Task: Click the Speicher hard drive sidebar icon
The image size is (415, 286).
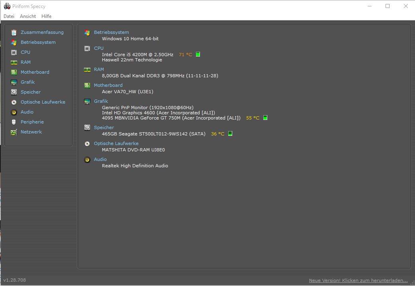Action: 14,92
